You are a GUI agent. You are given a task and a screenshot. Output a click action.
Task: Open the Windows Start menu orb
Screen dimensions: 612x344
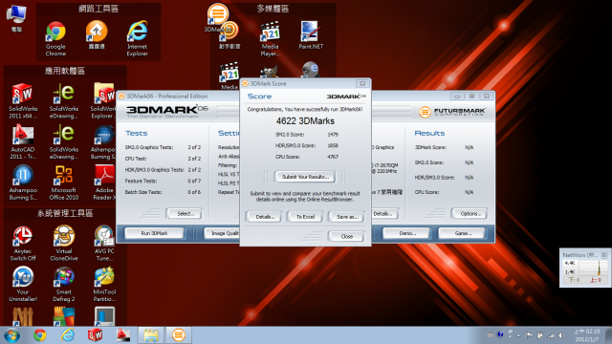coord(11,335)
